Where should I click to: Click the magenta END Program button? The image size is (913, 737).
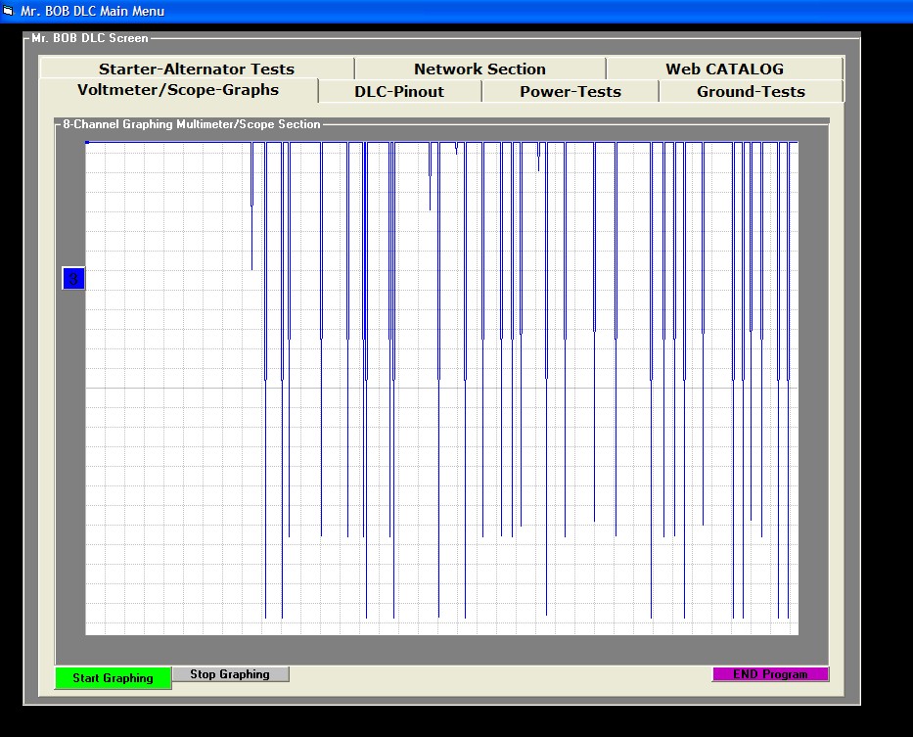770,674
